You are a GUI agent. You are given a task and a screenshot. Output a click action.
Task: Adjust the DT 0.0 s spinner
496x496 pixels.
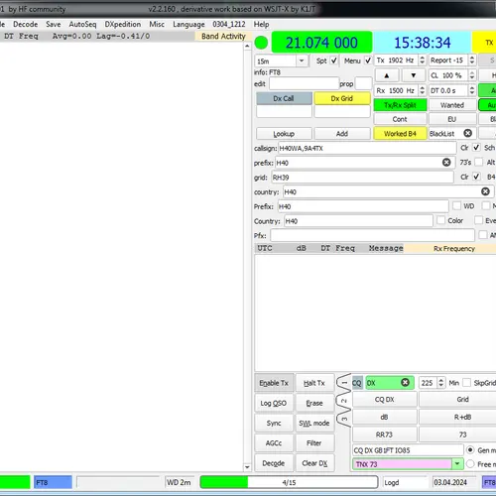tap(472, 90)
